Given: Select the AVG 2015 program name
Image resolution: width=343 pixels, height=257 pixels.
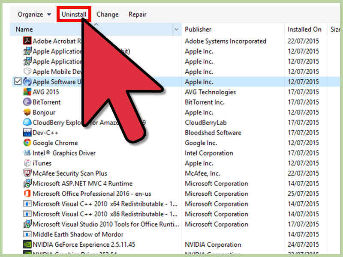Looking at the screenshot, I should [x=46, y=92].
